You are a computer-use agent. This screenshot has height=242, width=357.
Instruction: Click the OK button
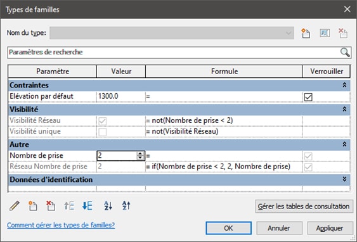click(x=228, y=228)
